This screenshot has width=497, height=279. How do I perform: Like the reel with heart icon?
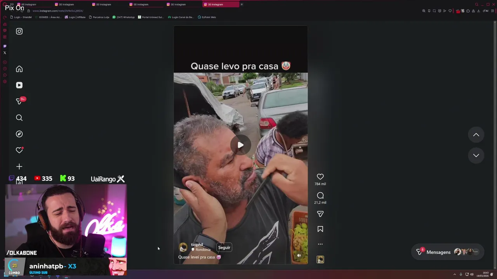click(x=320, y=177)
